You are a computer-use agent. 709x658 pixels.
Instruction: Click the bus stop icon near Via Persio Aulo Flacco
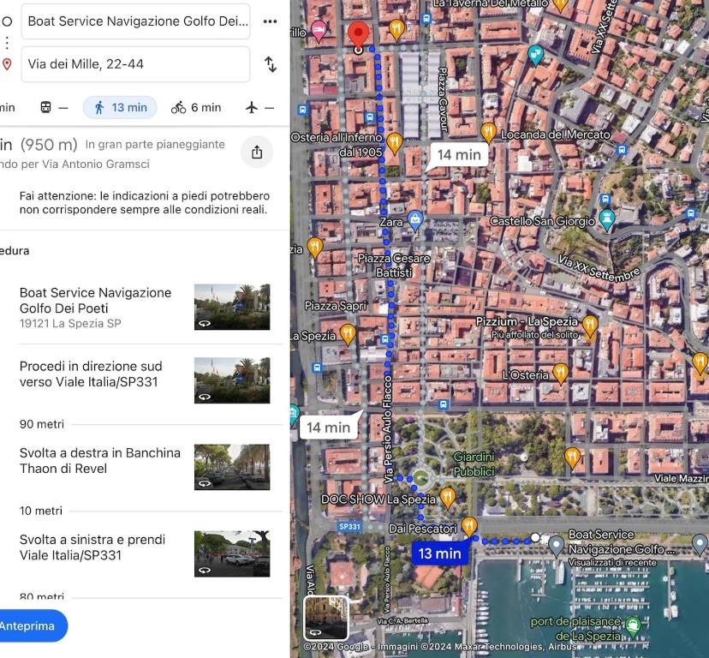click(x=384, y=338)
